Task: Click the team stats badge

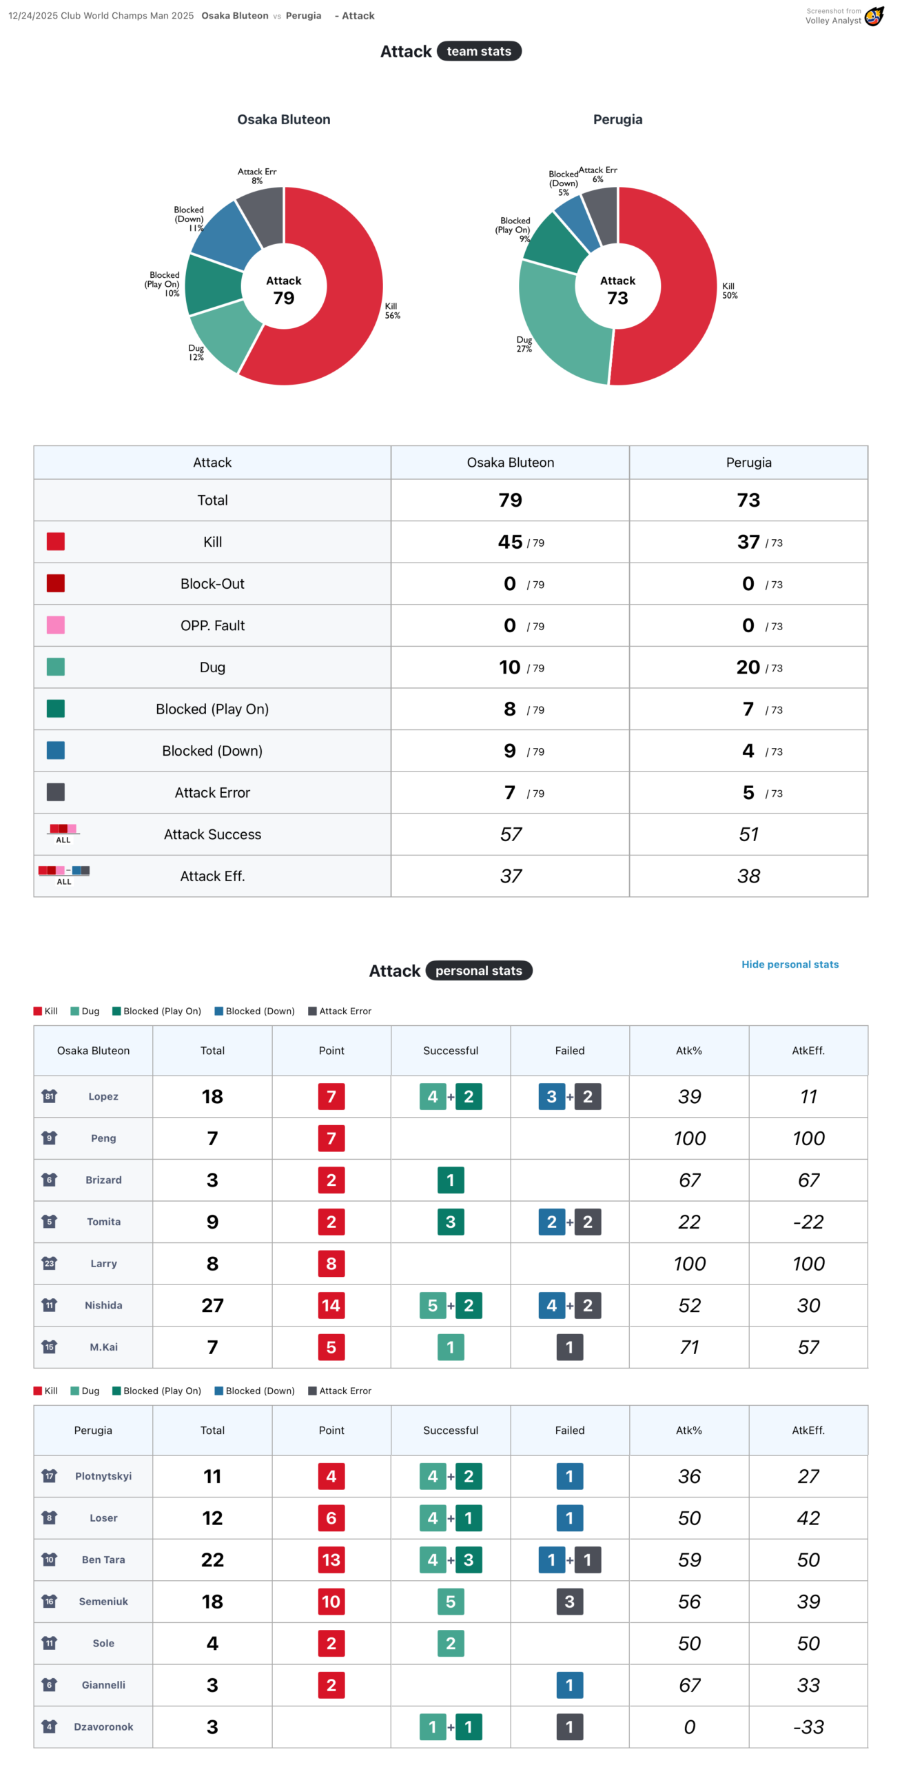Action: (x=479, y=51)
